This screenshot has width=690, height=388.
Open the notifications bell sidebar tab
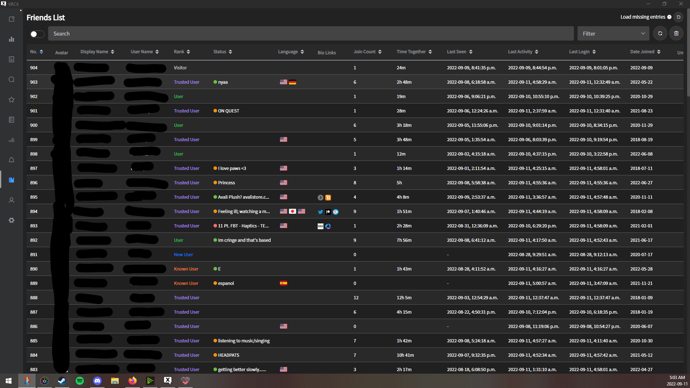[x=11, y=160]
